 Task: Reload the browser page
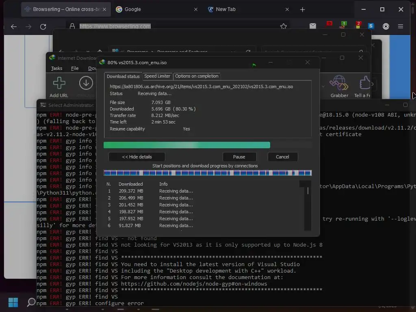[x=43, y=26]
